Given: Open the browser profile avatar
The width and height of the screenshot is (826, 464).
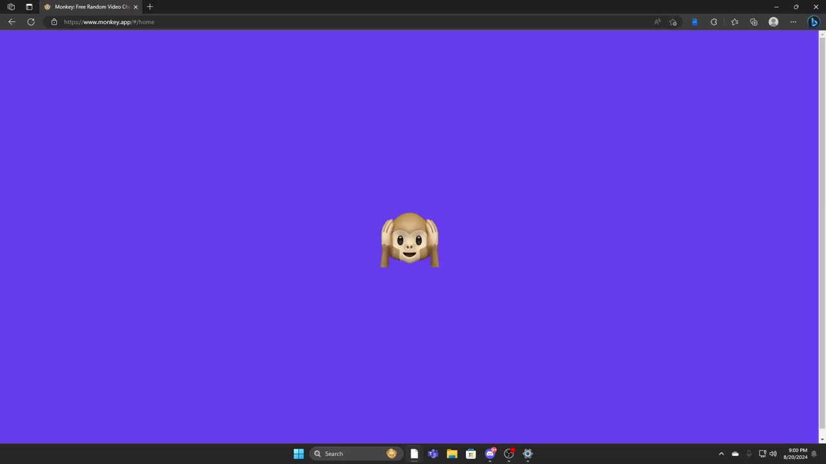Looking at the screenshot, I should (x=773, y=22).
